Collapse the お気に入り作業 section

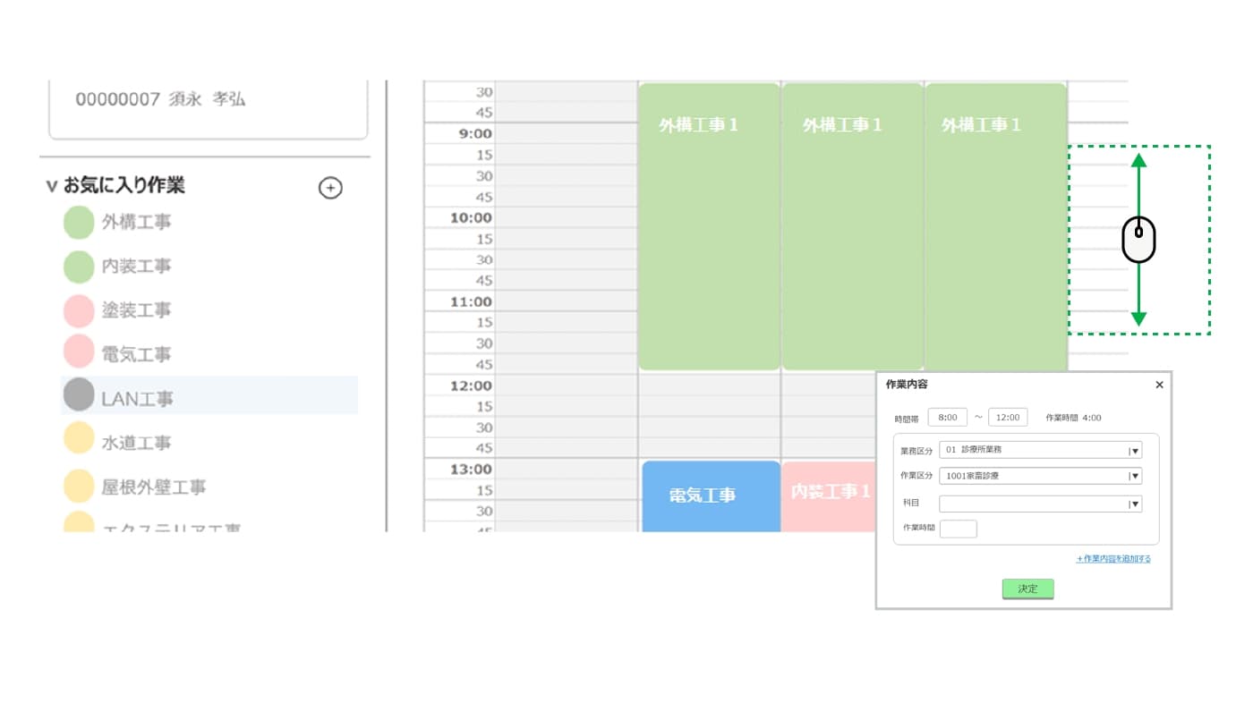51,186
